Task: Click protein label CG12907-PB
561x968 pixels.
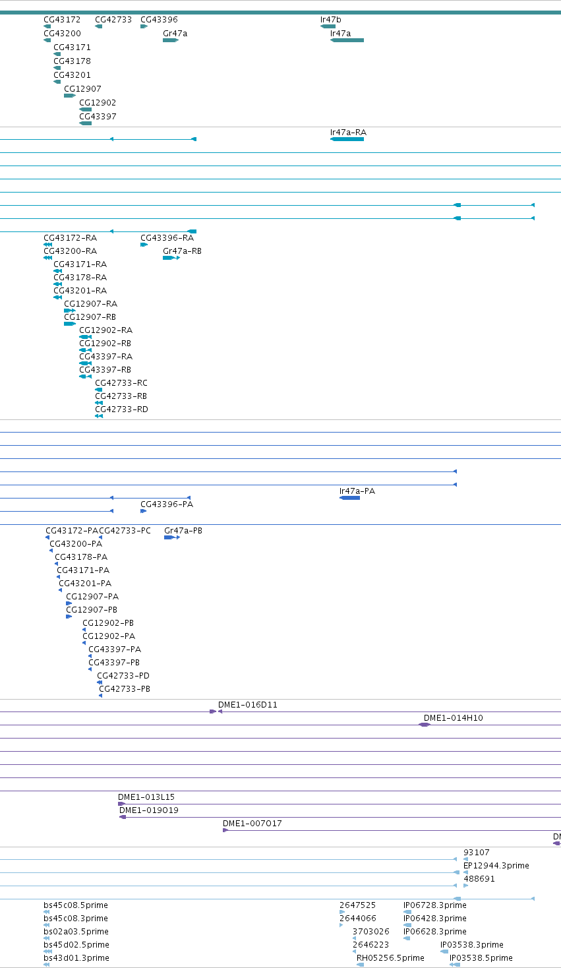Action: pyautogui.click(x=92, y=610)
